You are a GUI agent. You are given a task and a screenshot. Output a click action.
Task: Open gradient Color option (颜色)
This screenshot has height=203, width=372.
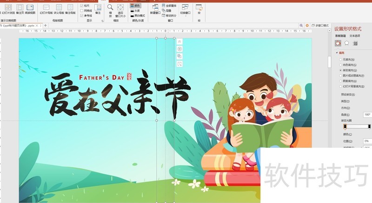click(x=347, y=134)
